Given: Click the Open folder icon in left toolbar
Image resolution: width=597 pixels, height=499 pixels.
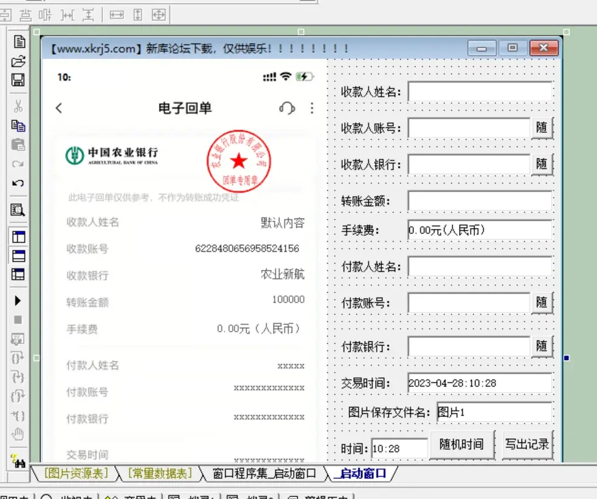Looking at the screenshot, I should click(18, 61).
